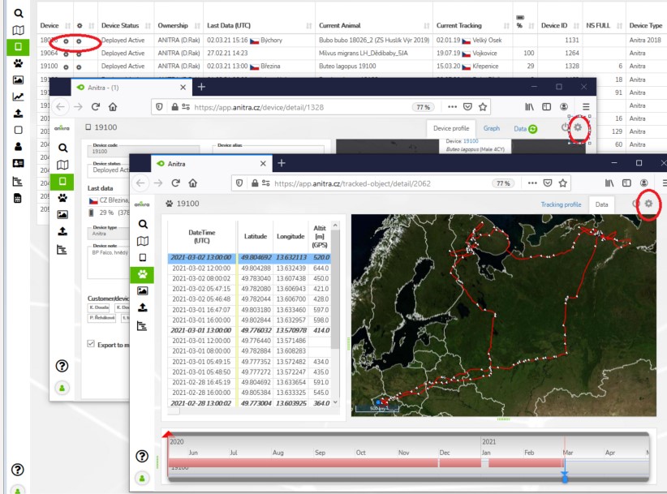
Task: Open the Tracking profile link
Action: tap(561, 204)
